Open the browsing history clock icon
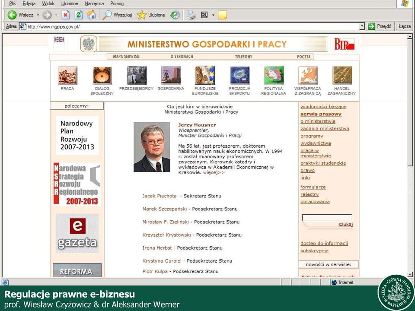 175,15
